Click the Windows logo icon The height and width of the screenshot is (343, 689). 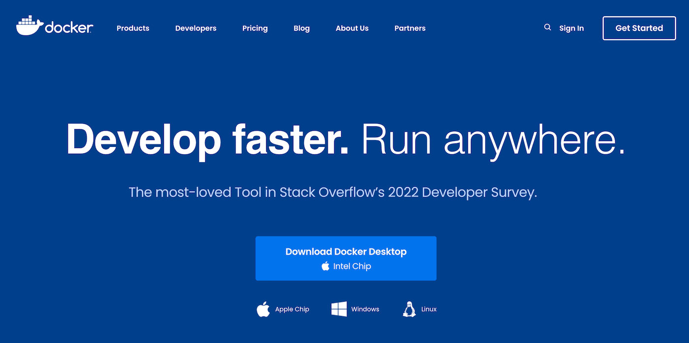click(x=338, y=309)
